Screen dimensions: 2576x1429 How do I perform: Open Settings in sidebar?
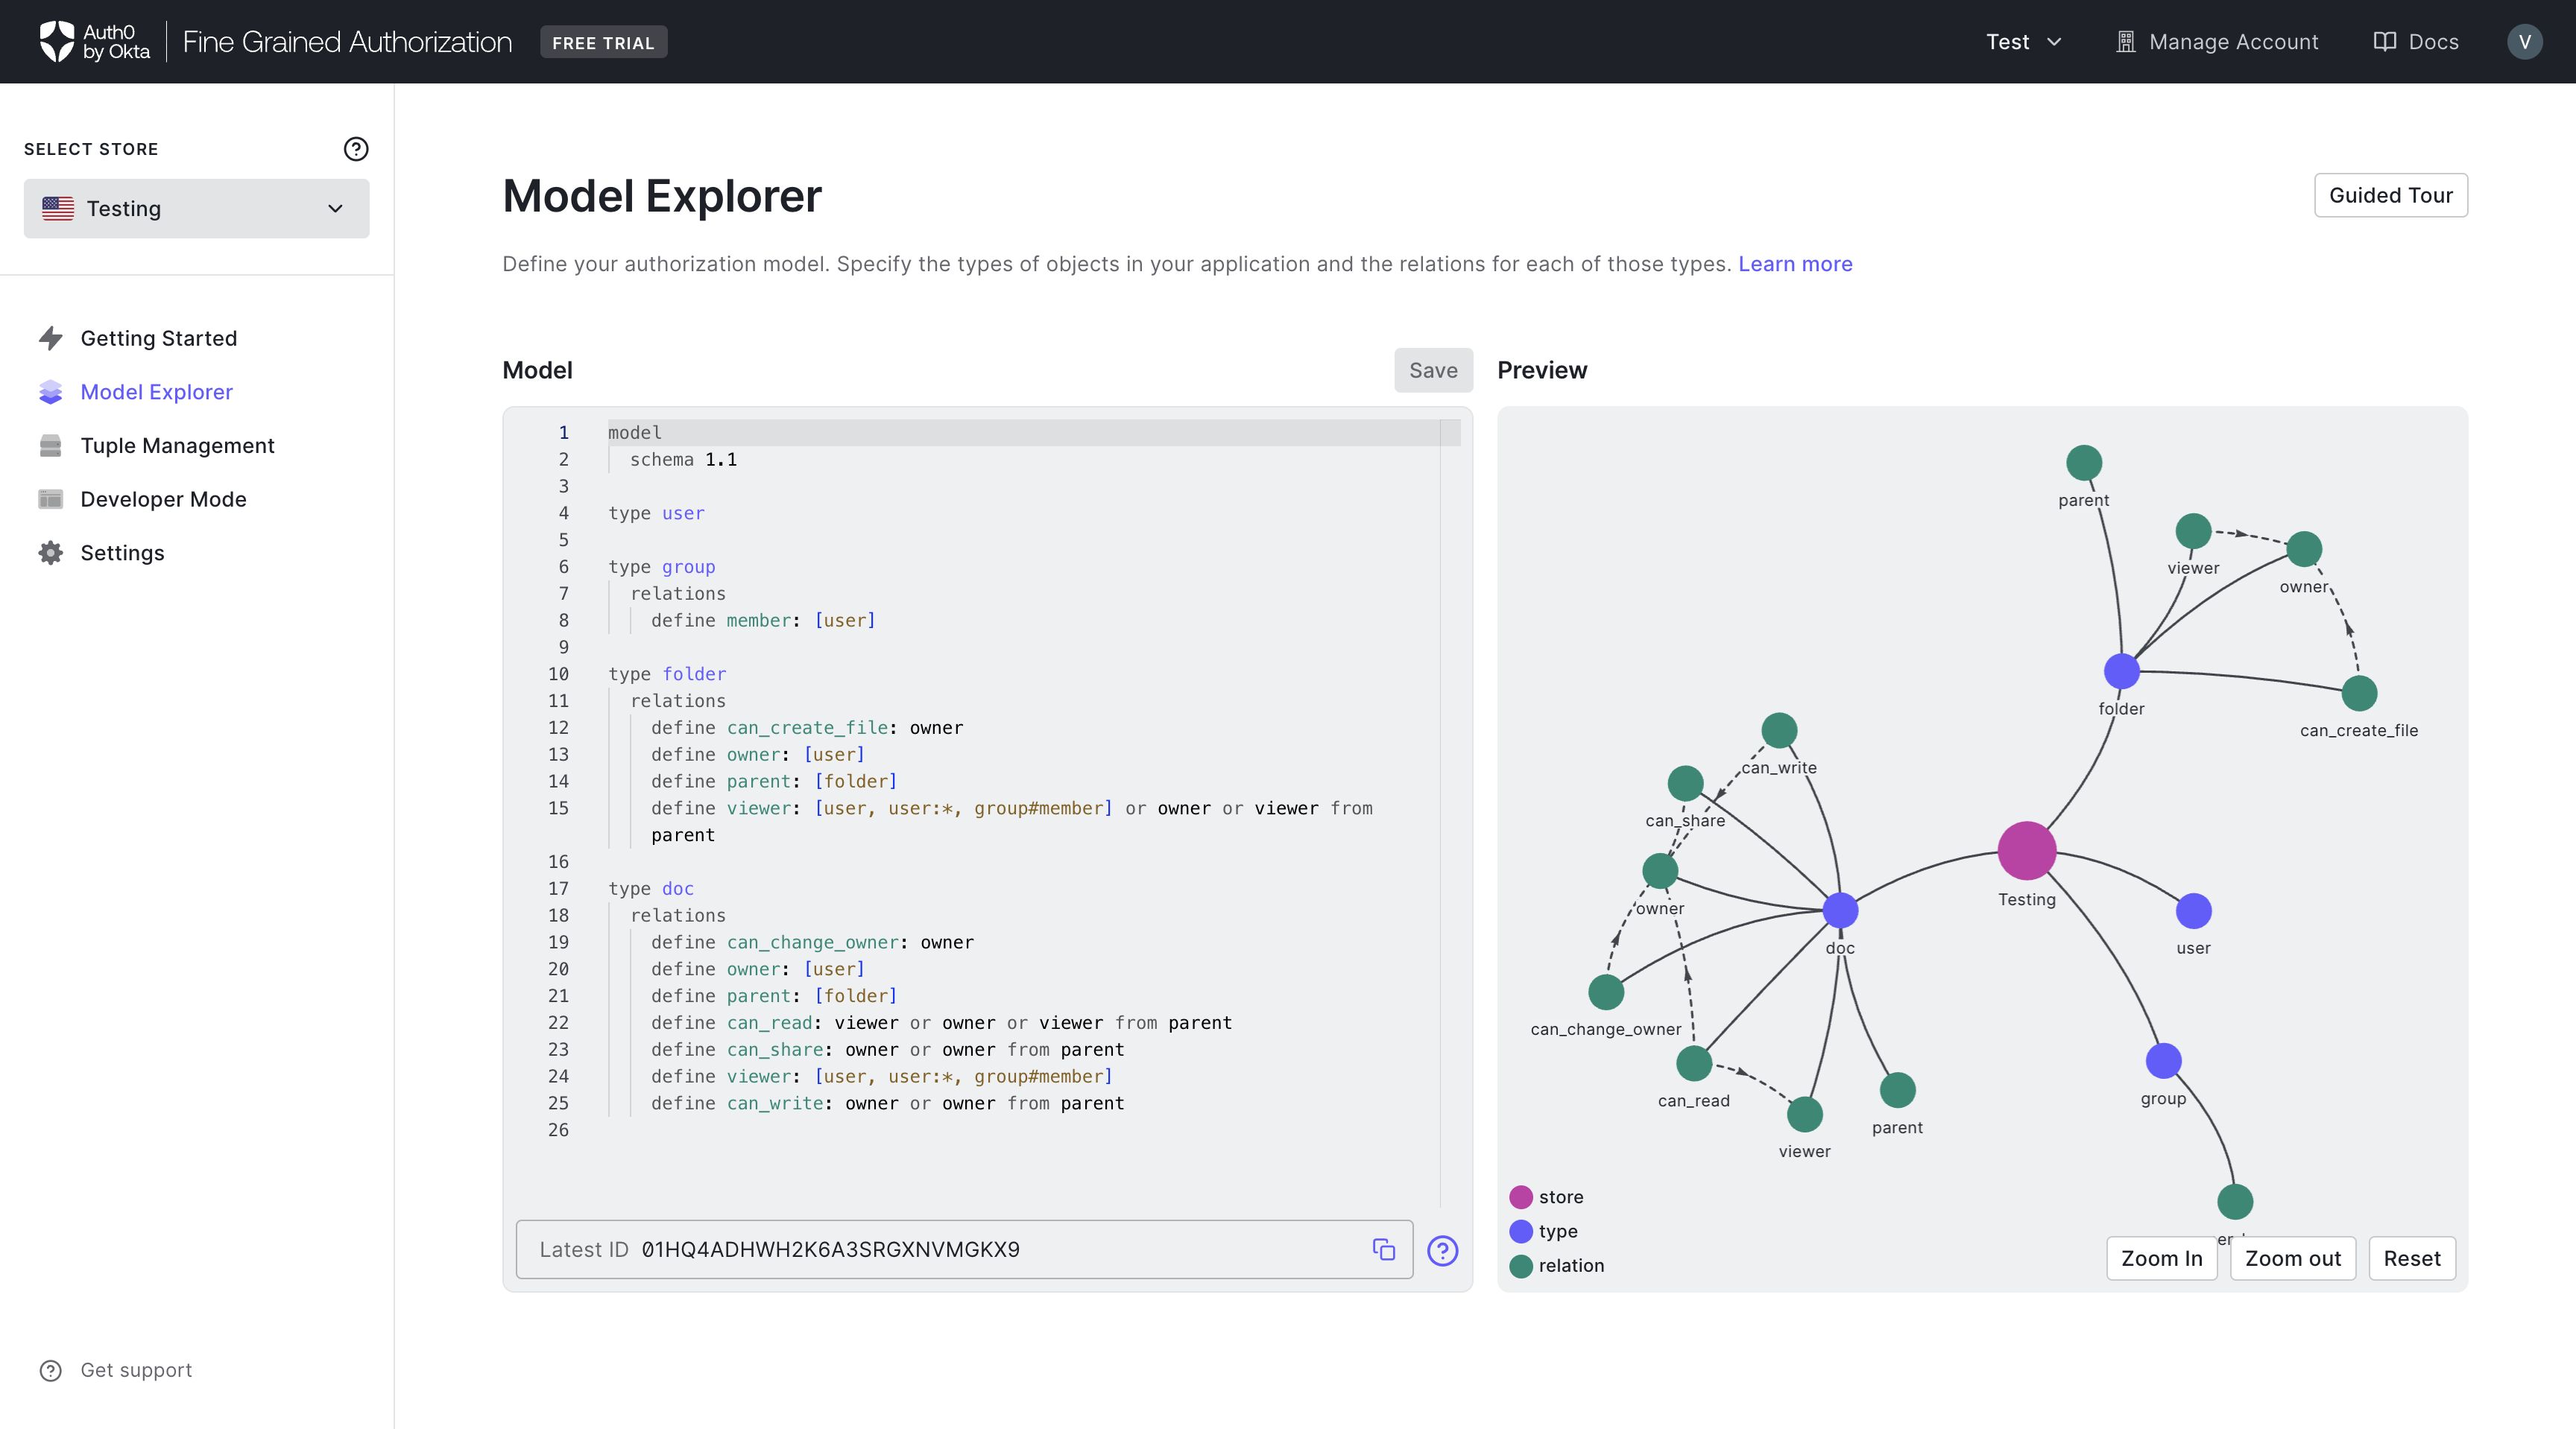[122, 553]
